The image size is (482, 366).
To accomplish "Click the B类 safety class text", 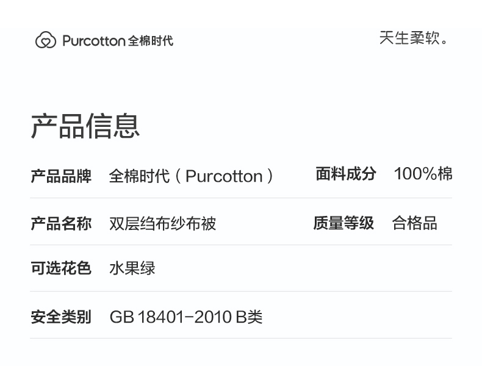I will (x=249, y=317).
